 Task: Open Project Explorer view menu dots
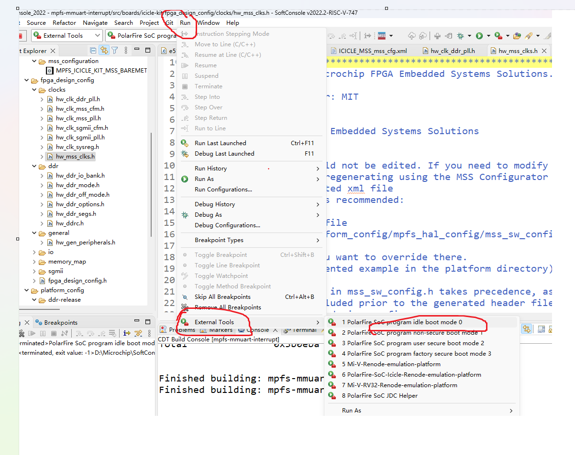[126, 51]
